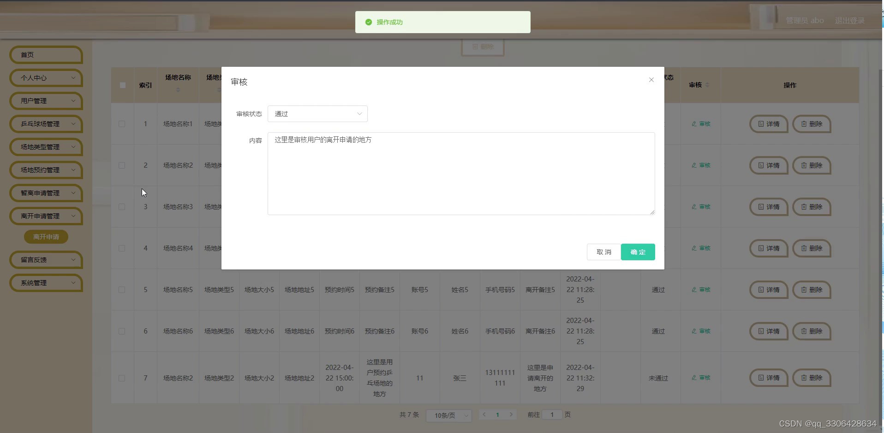The width and height of the screenshot is (884, 433).
Task: Go to next page with right arrow
Action: click(511, 415)
